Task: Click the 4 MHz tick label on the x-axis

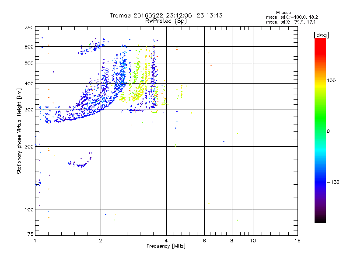Action: (166, 241)
